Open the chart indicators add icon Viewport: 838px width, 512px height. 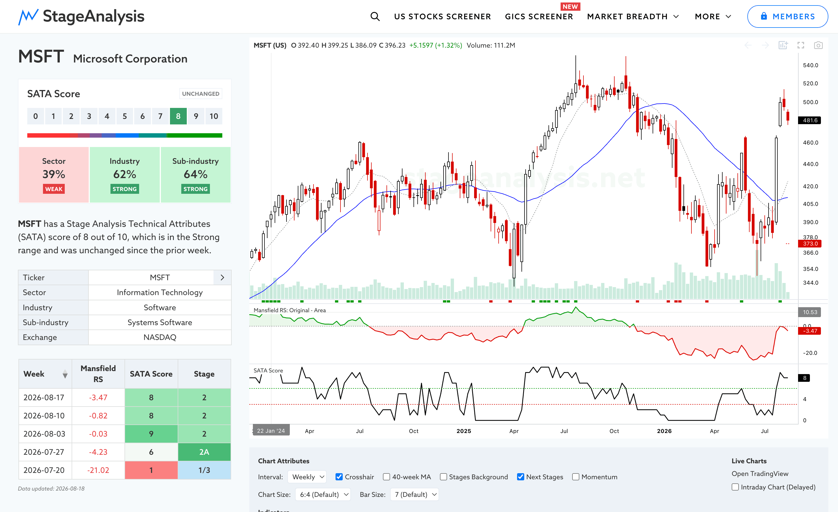pos(783,45)
